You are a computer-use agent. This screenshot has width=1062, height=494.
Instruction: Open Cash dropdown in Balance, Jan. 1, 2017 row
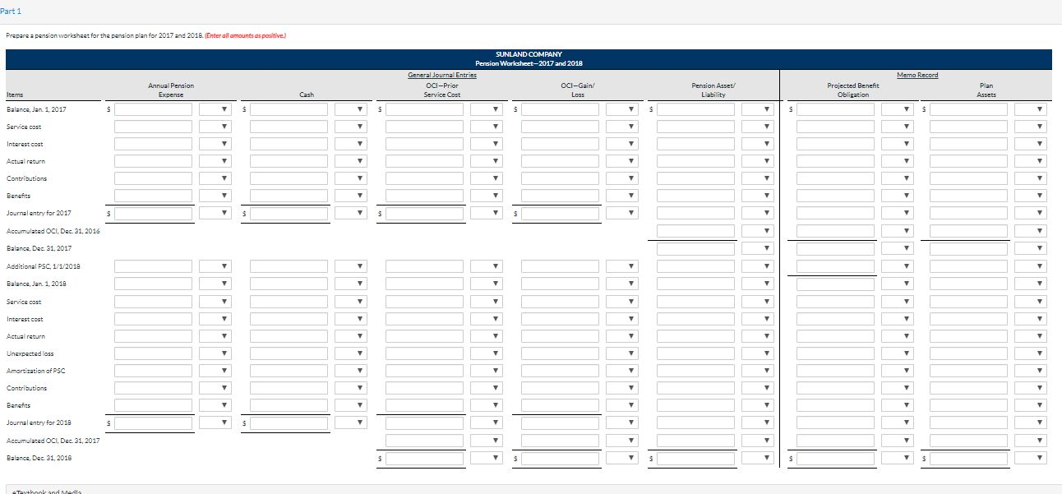point(349,109)
